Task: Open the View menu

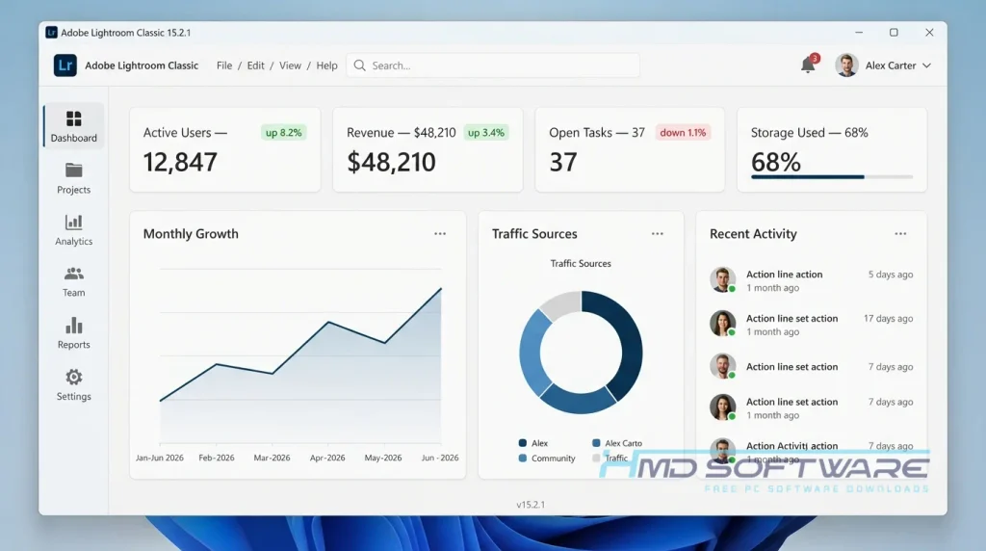Action: pyautogui.click(x=290, y=66)
